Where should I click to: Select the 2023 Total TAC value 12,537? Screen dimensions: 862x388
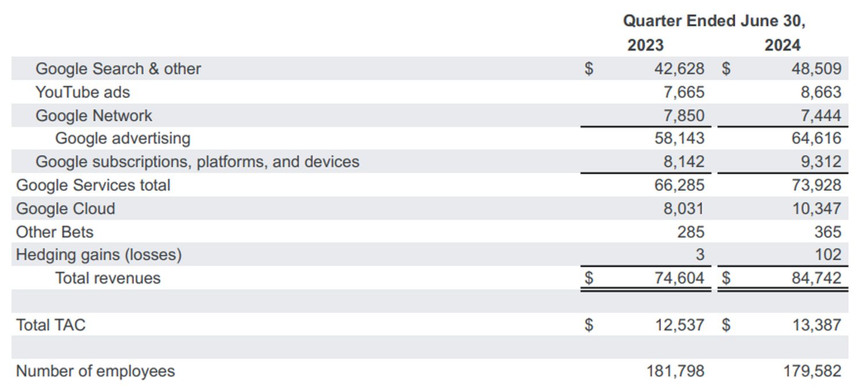[679, 325]
